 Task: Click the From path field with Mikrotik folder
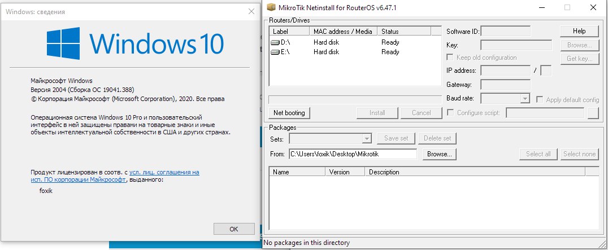click(x=353, y=154)
